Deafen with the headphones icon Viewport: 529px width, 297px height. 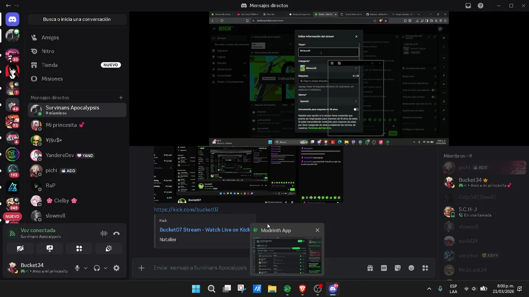(97, 268)
